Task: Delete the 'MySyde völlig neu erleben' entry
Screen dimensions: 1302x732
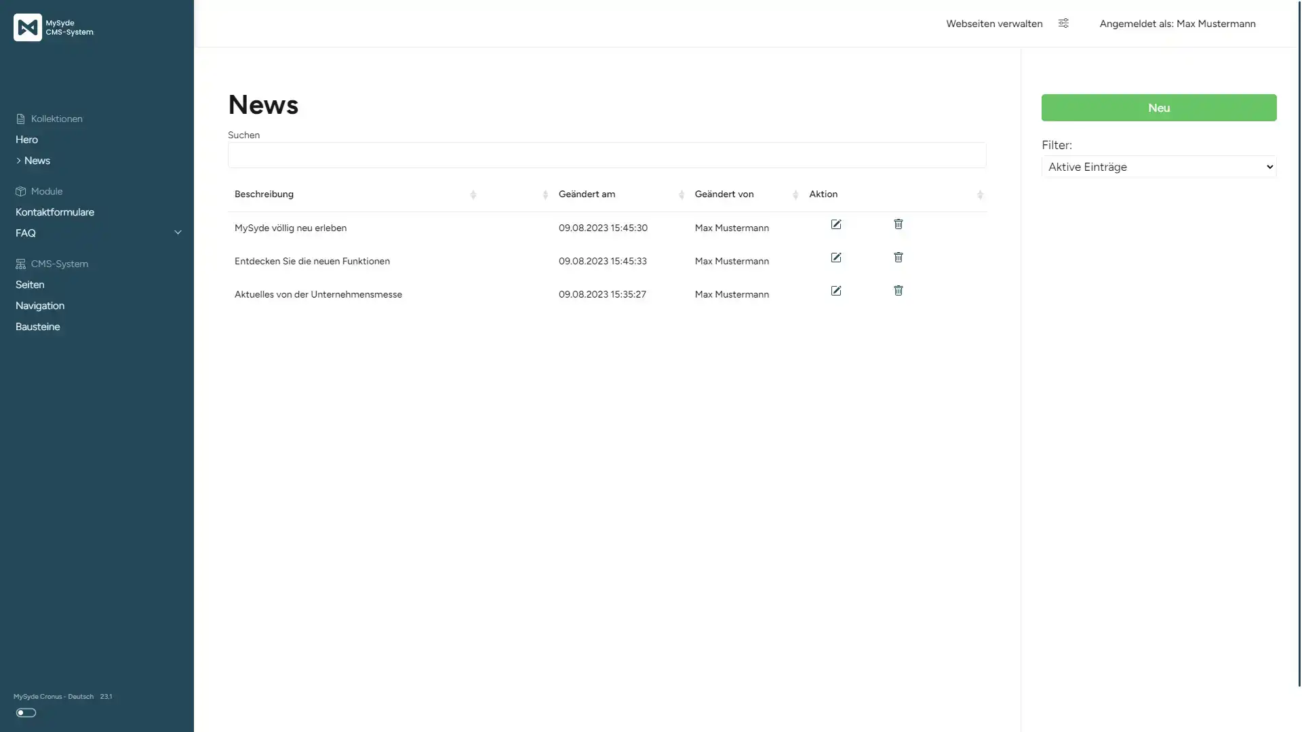Action: [x=899, y=224]
